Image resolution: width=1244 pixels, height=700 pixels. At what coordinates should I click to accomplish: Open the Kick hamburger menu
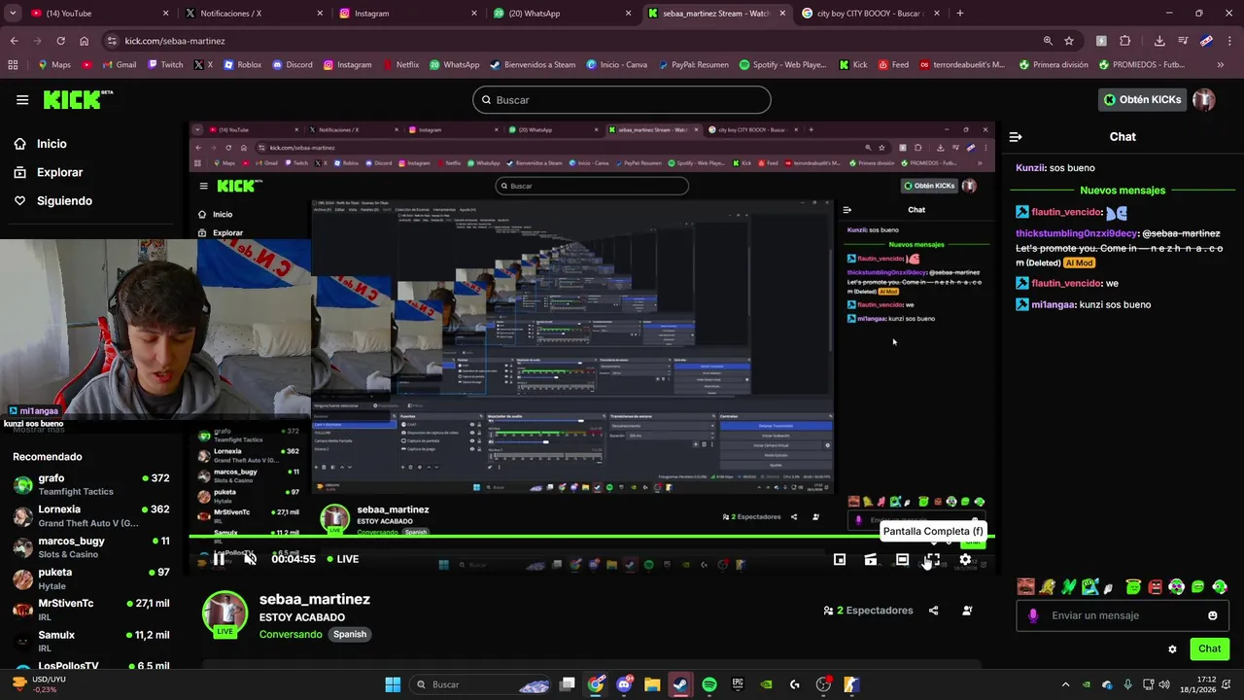[22, 99]
